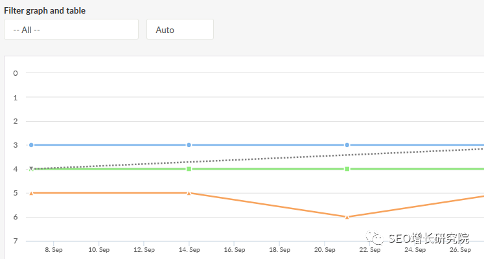The image size is (484, 259).
Task: Open the "-- All --" filter dropdown
Action: [x=71, y=29]
